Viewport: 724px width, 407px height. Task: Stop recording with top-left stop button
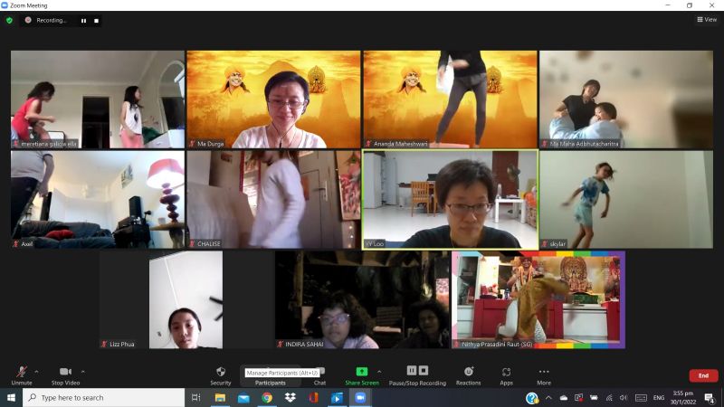pos(96,21)
